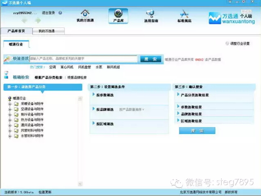Click the 快速查找 magnifier icon
Viewport: 261px width, 196px height.
[x=7, y=58]
